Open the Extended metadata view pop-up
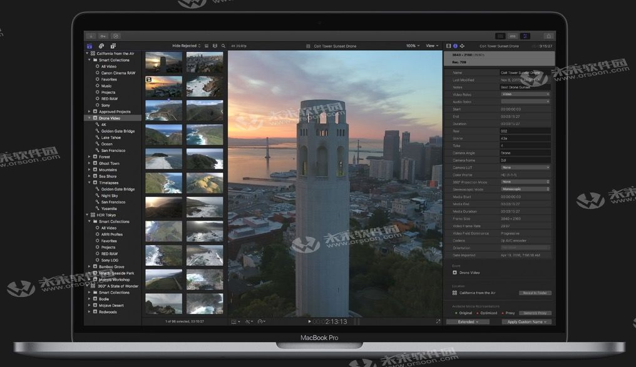This screenshot has height=367, width=636. click(468, 322)
